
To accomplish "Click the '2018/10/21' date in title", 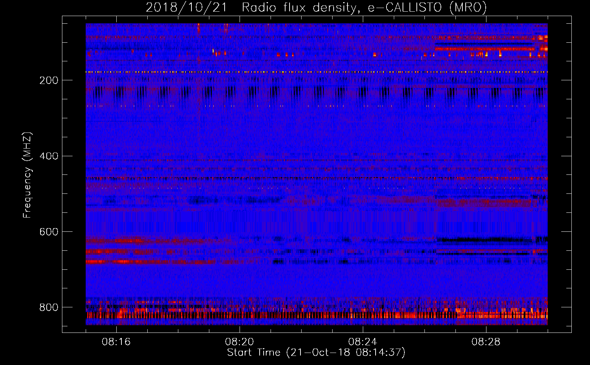I will click(186, 7).
